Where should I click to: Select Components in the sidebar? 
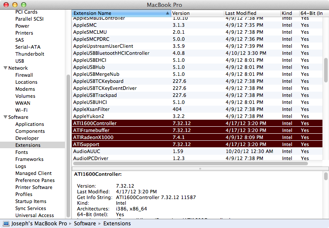(x=30, y=131)
